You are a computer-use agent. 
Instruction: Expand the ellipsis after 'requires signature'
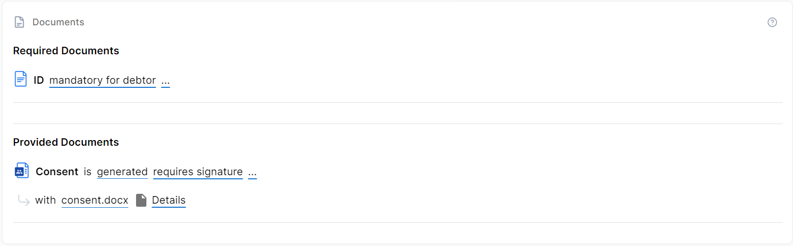(x=252, y=172)
